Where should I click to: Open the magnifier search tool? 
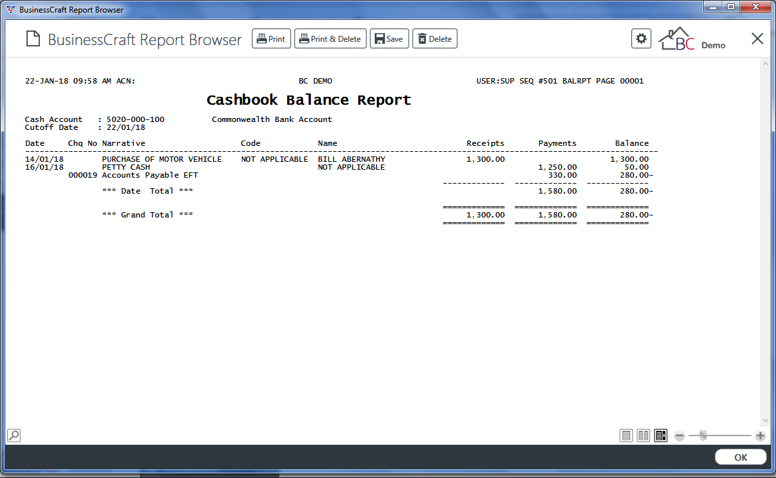[14, 436]
